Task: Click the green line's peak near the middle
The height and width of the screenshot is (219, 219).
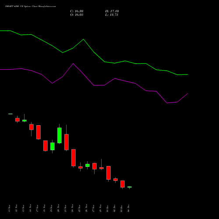Action: pos(83,39)
